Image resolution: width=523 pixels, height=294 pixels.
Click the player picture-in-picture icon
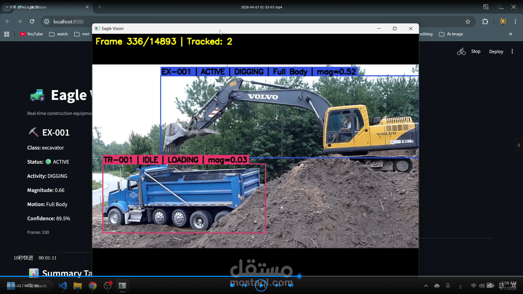pyautogui.click(x=486, y=7)
